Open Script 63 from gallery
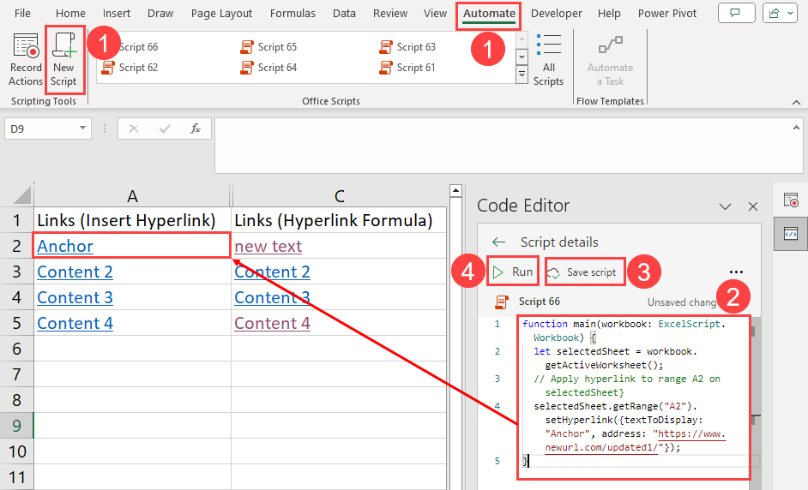 pos(407,47)
